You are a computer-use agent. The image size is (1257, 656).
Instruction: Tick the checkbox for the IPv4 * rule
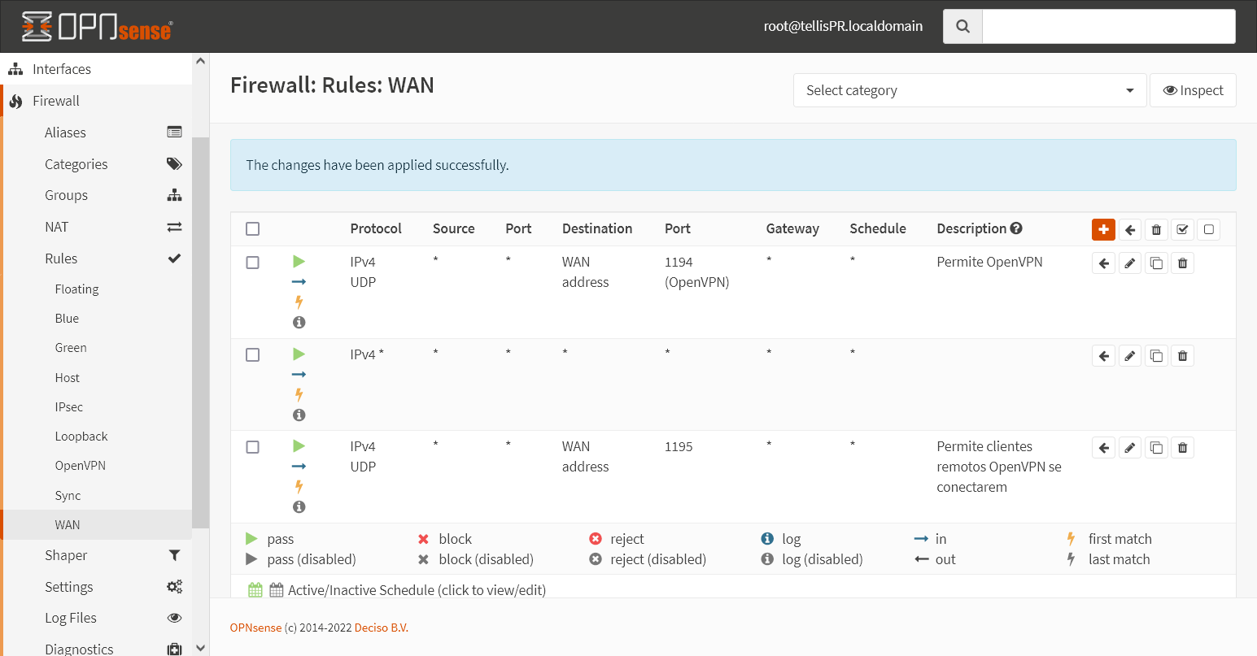tap(253, 355)
